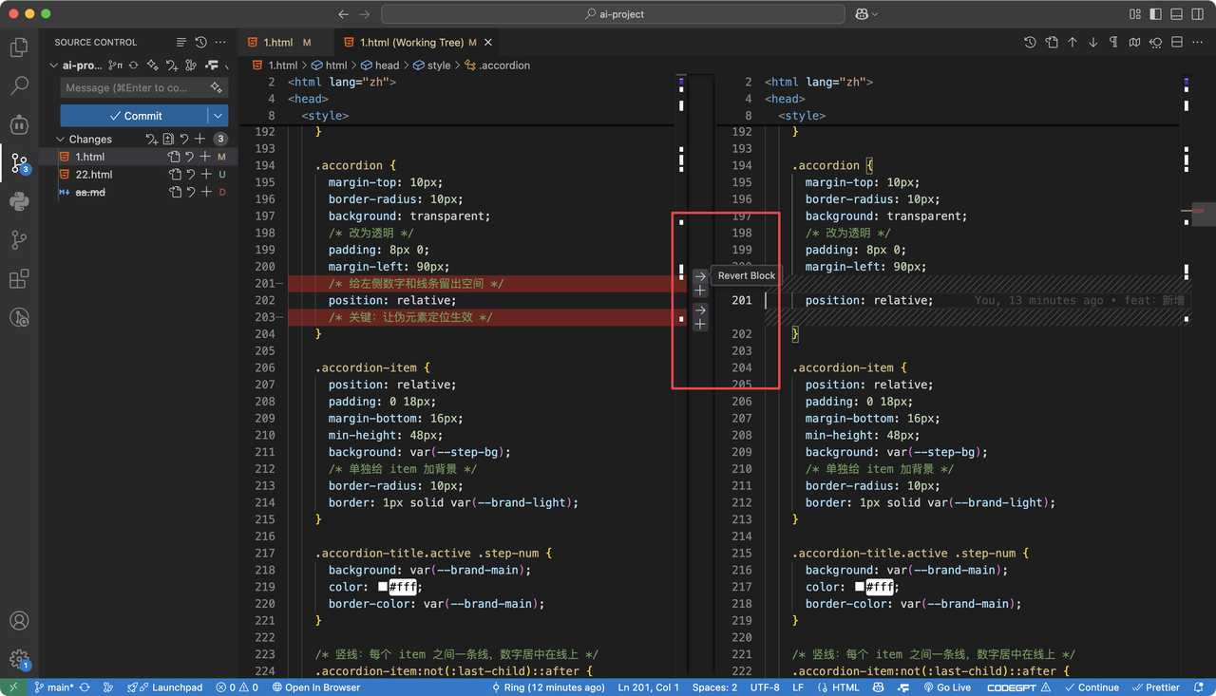Click Spaces: 2 indentation in status bar
Screen dimensions: 1216x696
(714, 687)
